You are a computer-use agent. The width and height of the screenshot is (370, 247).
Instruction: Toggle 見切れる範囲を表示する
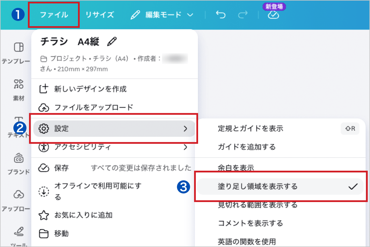pyautogui.click(x=280, y=205)
